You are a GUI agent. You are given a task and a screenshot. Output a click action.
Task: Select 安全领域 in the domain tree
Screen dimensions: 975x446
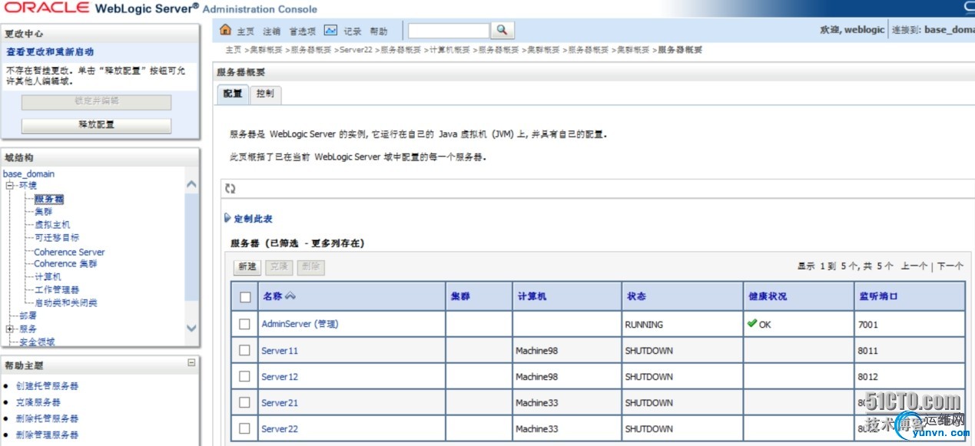(37, 342)
